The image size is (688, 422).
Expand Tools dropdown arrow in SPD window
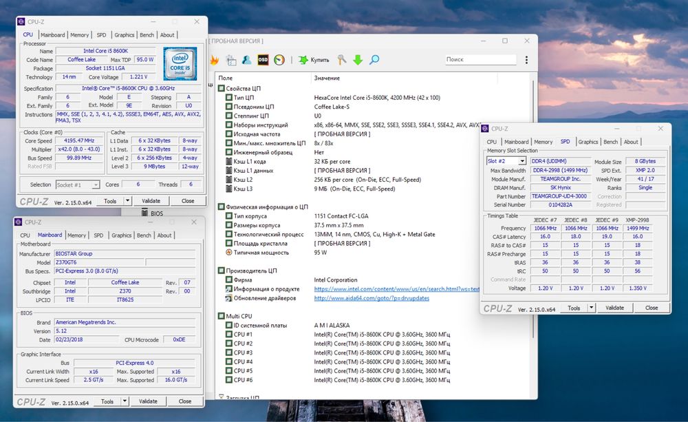pyautogui.click(x=592, y=308)
